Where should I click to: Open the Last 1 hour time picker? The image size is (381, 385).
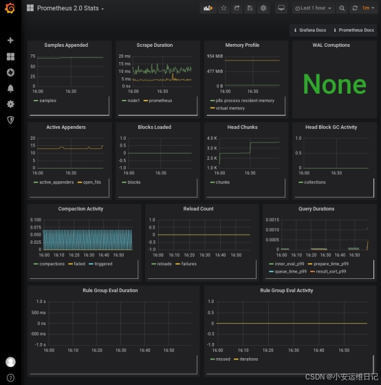(313, 8)
